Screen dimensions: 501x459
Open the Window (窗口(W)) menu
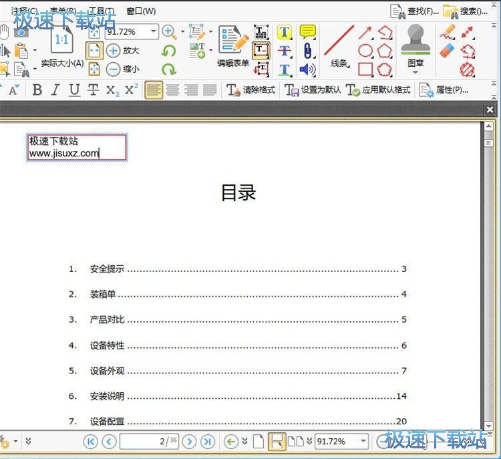[141, 11]
